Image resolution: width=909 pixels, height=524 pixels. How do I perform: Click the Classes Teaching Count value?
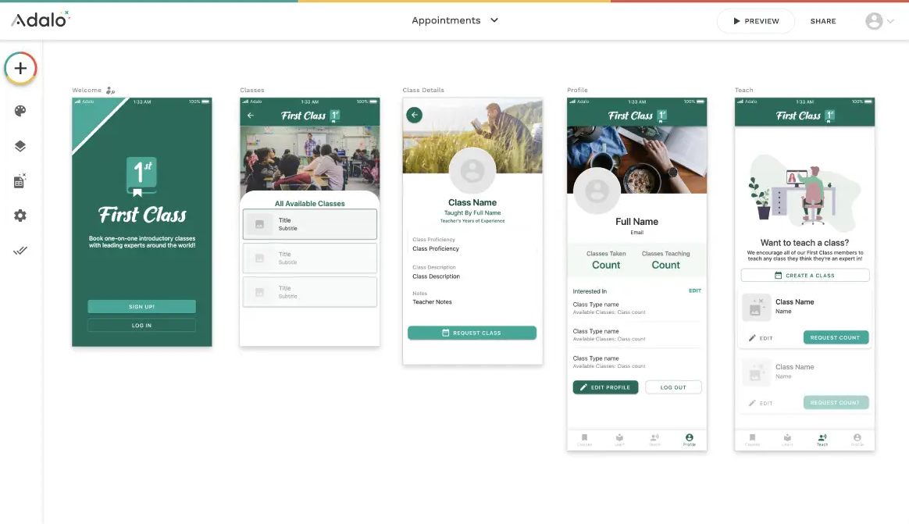click(x=665, y=265)
